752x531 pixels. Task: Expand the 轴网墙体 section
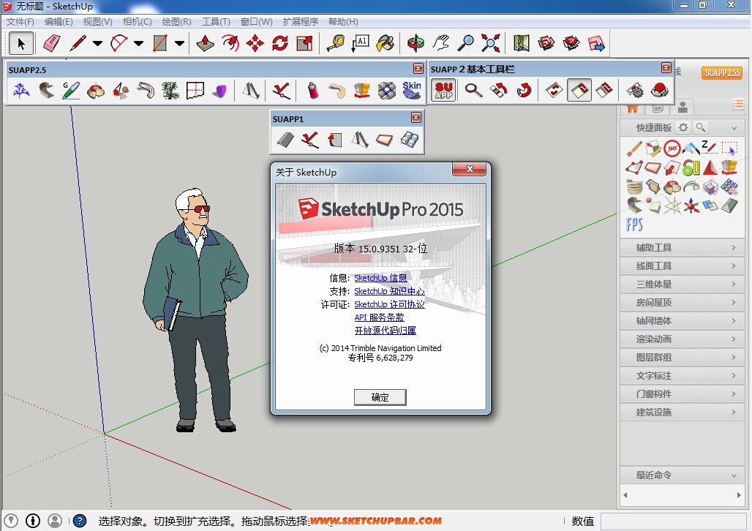tap(682, 320)
